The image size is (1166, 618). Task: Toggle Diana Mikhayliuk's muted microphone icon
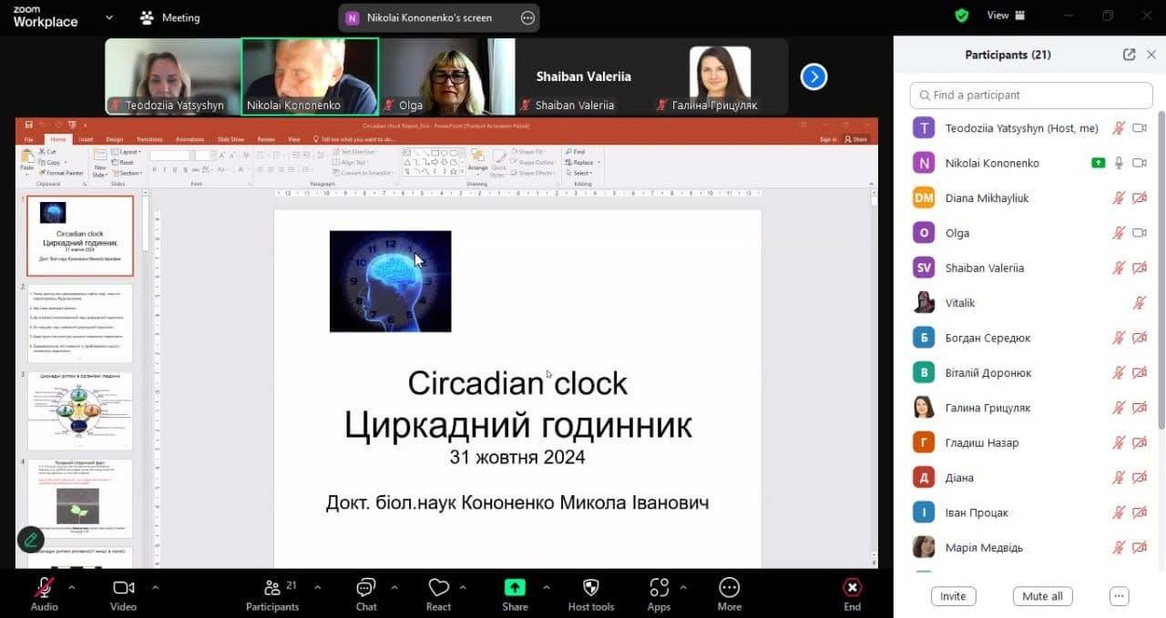pyautogui.click(x=1119, y=198)
